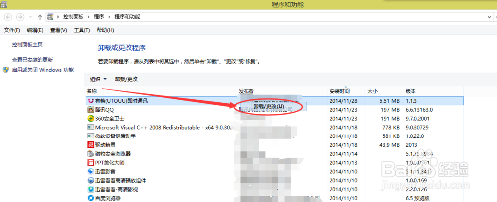Screen dimensions: 497x202
Task: Select 迅雷看看高清播放组件 entry
Action: [x=120, y=181]
